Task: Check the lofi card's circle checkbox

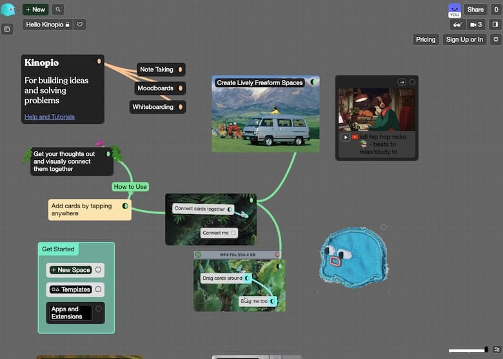Action: pyautogui.click(x=412, y=82)
